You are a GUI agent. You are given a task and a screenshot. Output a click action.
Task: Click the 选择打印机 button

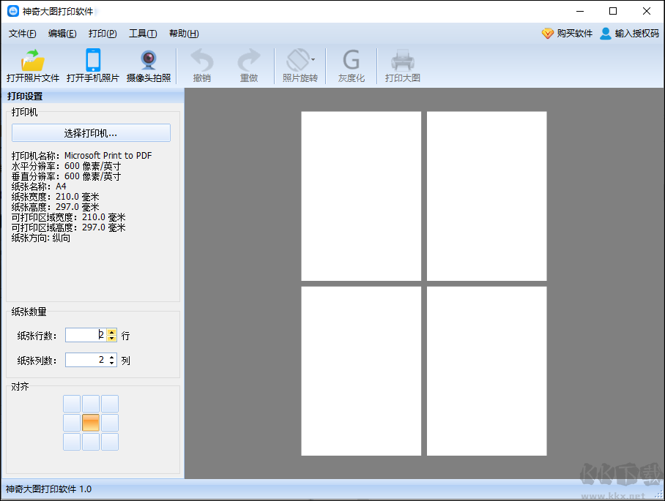pos(92,133)
